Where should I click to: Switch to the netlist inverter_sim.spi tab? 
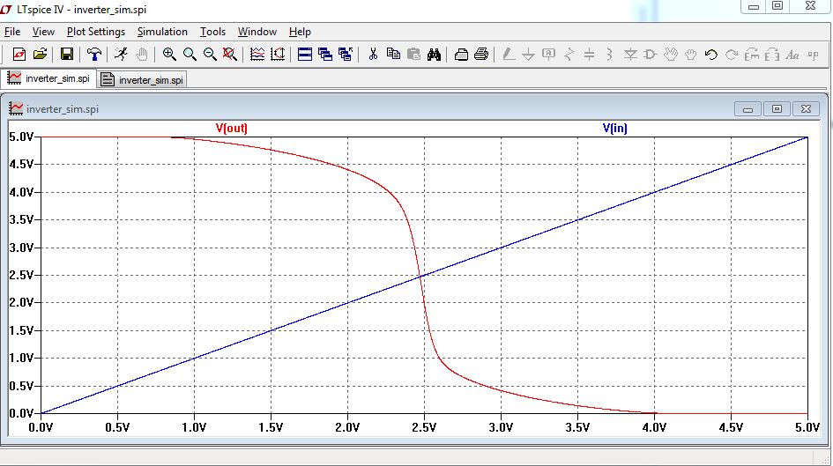point(142,79)
